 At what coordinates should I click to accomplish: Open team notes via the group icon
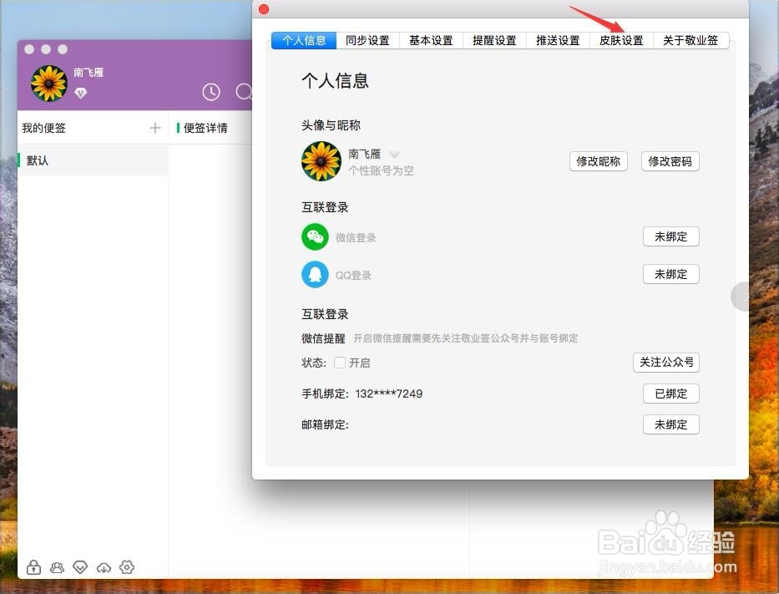tap(57, 567)
